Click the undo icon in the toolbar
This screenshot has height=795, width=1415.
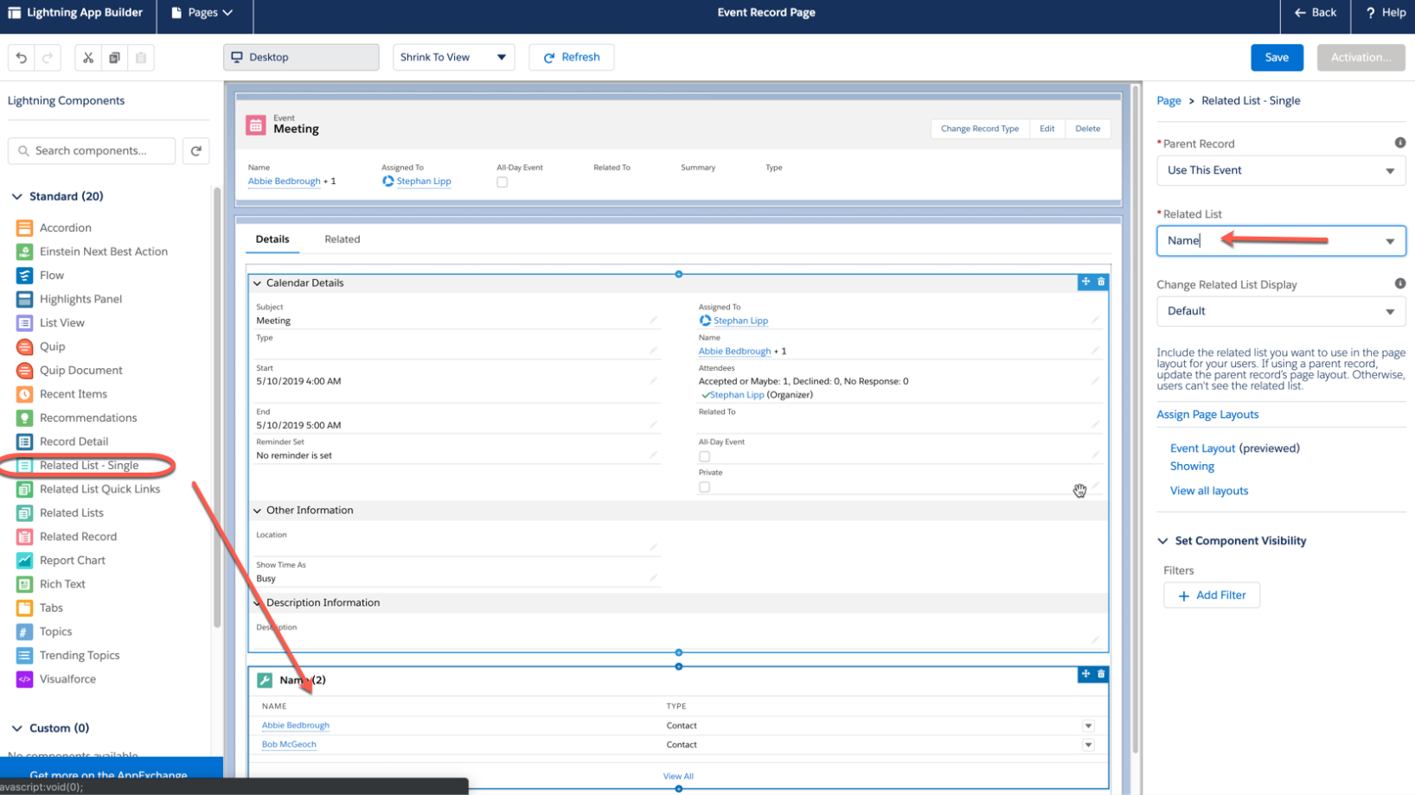tap(22, 57)
